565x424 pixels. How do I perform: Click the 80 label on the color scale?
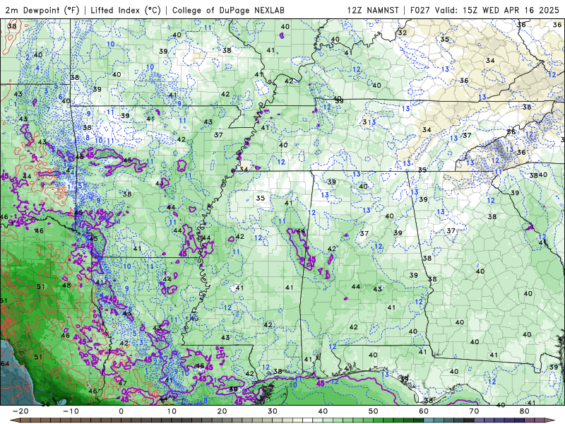pyautogui.click(x=525, y=411)
